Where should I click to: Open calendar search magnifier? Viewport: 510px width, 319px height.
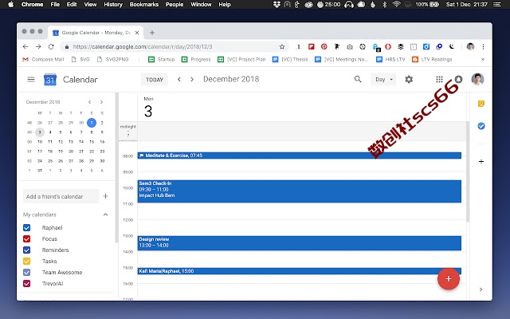coord(358,79)
